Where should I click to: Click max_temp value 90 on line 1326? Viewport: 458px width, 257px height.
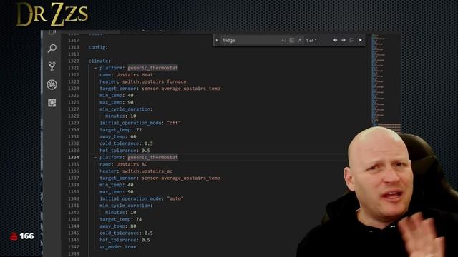(130, 102)
